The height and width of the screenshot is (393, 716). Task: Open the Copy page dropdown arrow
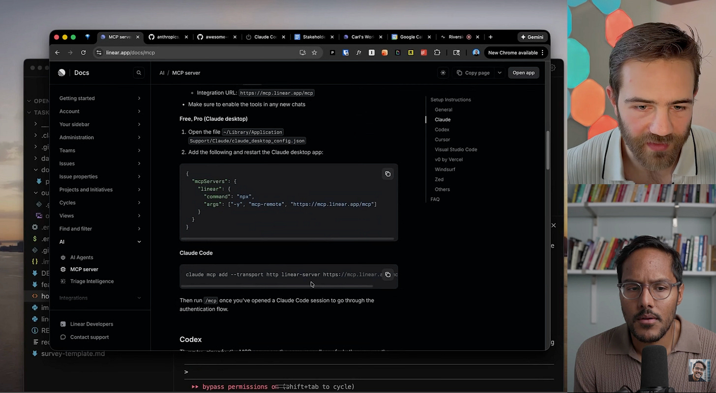[x=500, y=73]
